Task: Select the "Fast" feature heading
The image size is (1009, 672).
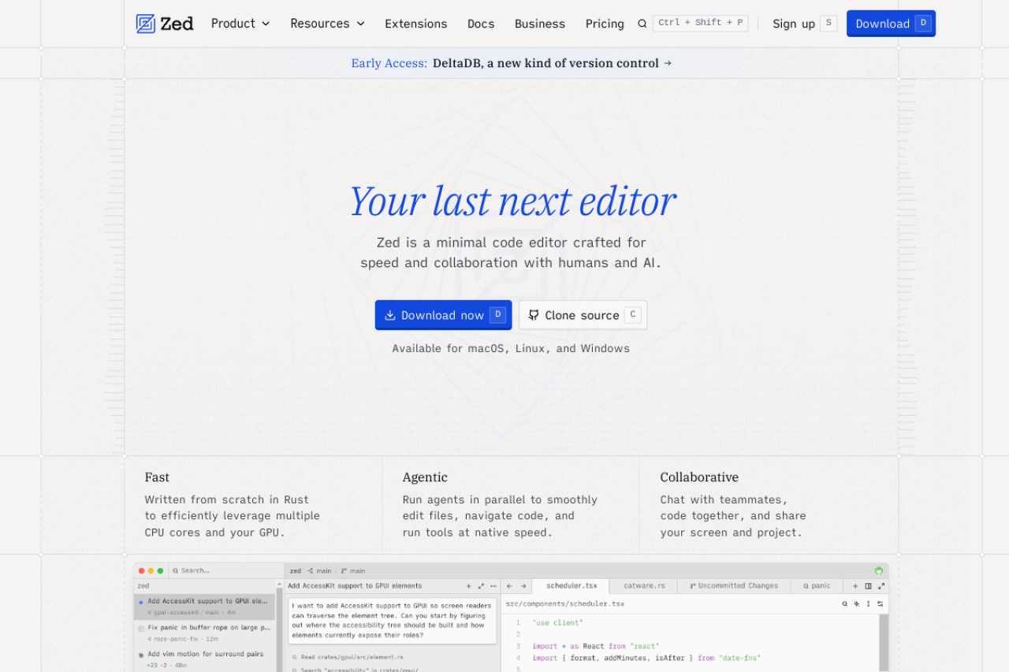Action: tap(157, 477)
